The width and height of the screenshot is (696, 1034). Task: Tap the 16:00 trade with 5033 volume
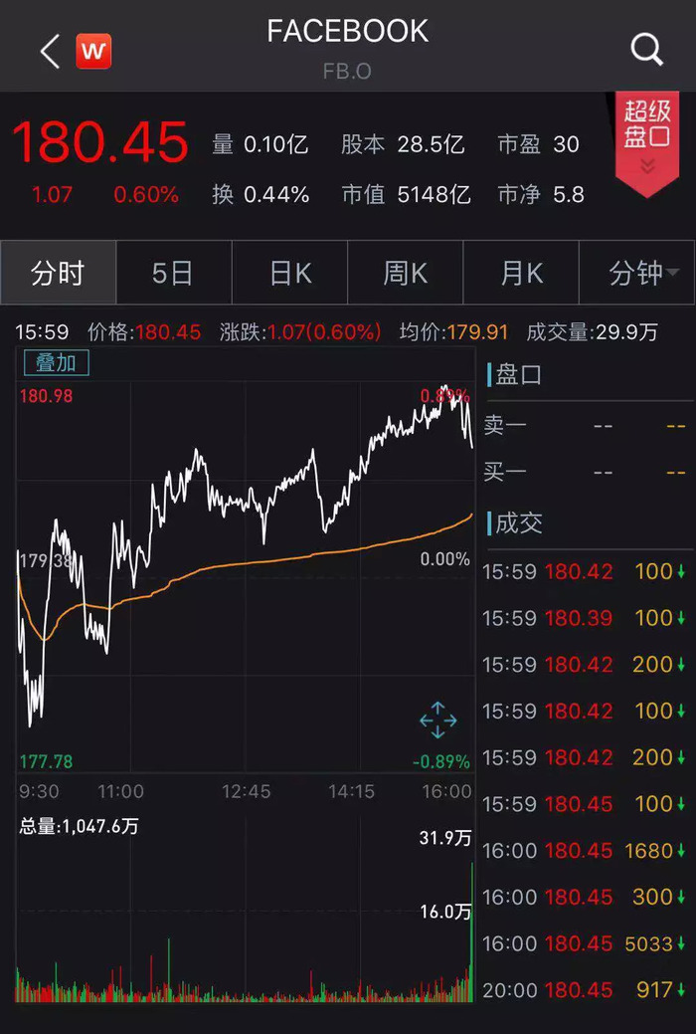pyautogui.click(x=586, y=943)
